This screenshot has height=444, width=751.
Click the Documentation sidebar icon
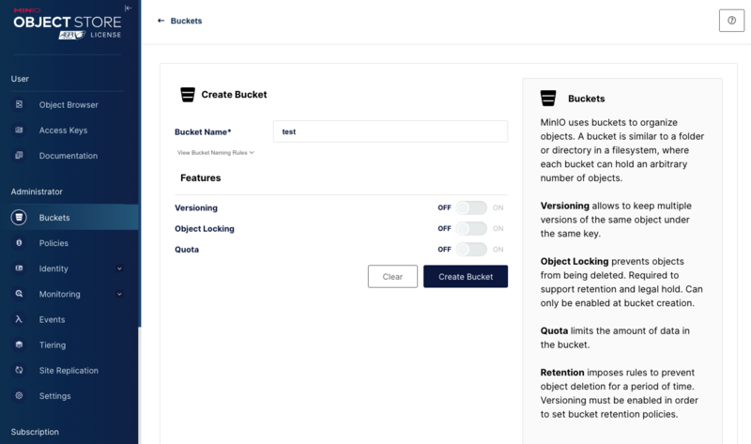click(19, 156)
